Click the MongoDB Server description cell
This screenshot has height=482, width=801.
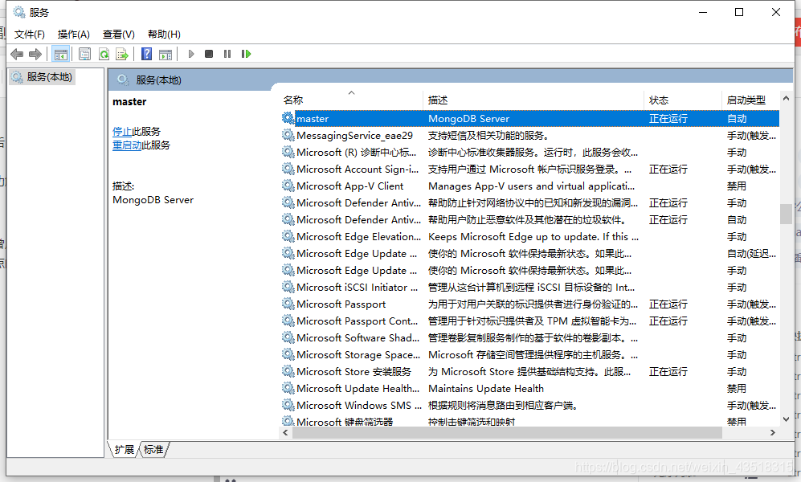click(x=468, y=118)
